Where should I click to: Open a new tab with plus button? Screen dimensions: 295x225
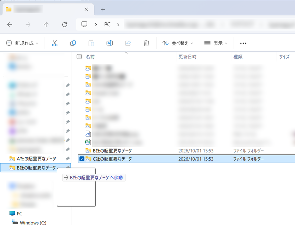point(103,10)
